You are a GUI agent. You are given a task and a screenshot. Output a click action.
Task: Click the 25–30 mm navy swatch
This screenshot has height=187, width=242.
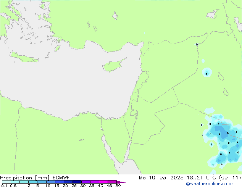[77, 182]
